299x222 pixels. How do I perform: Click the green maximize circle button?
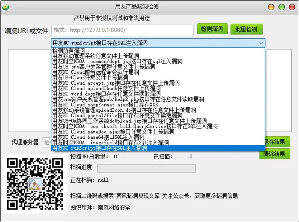[x=282, y=7]
